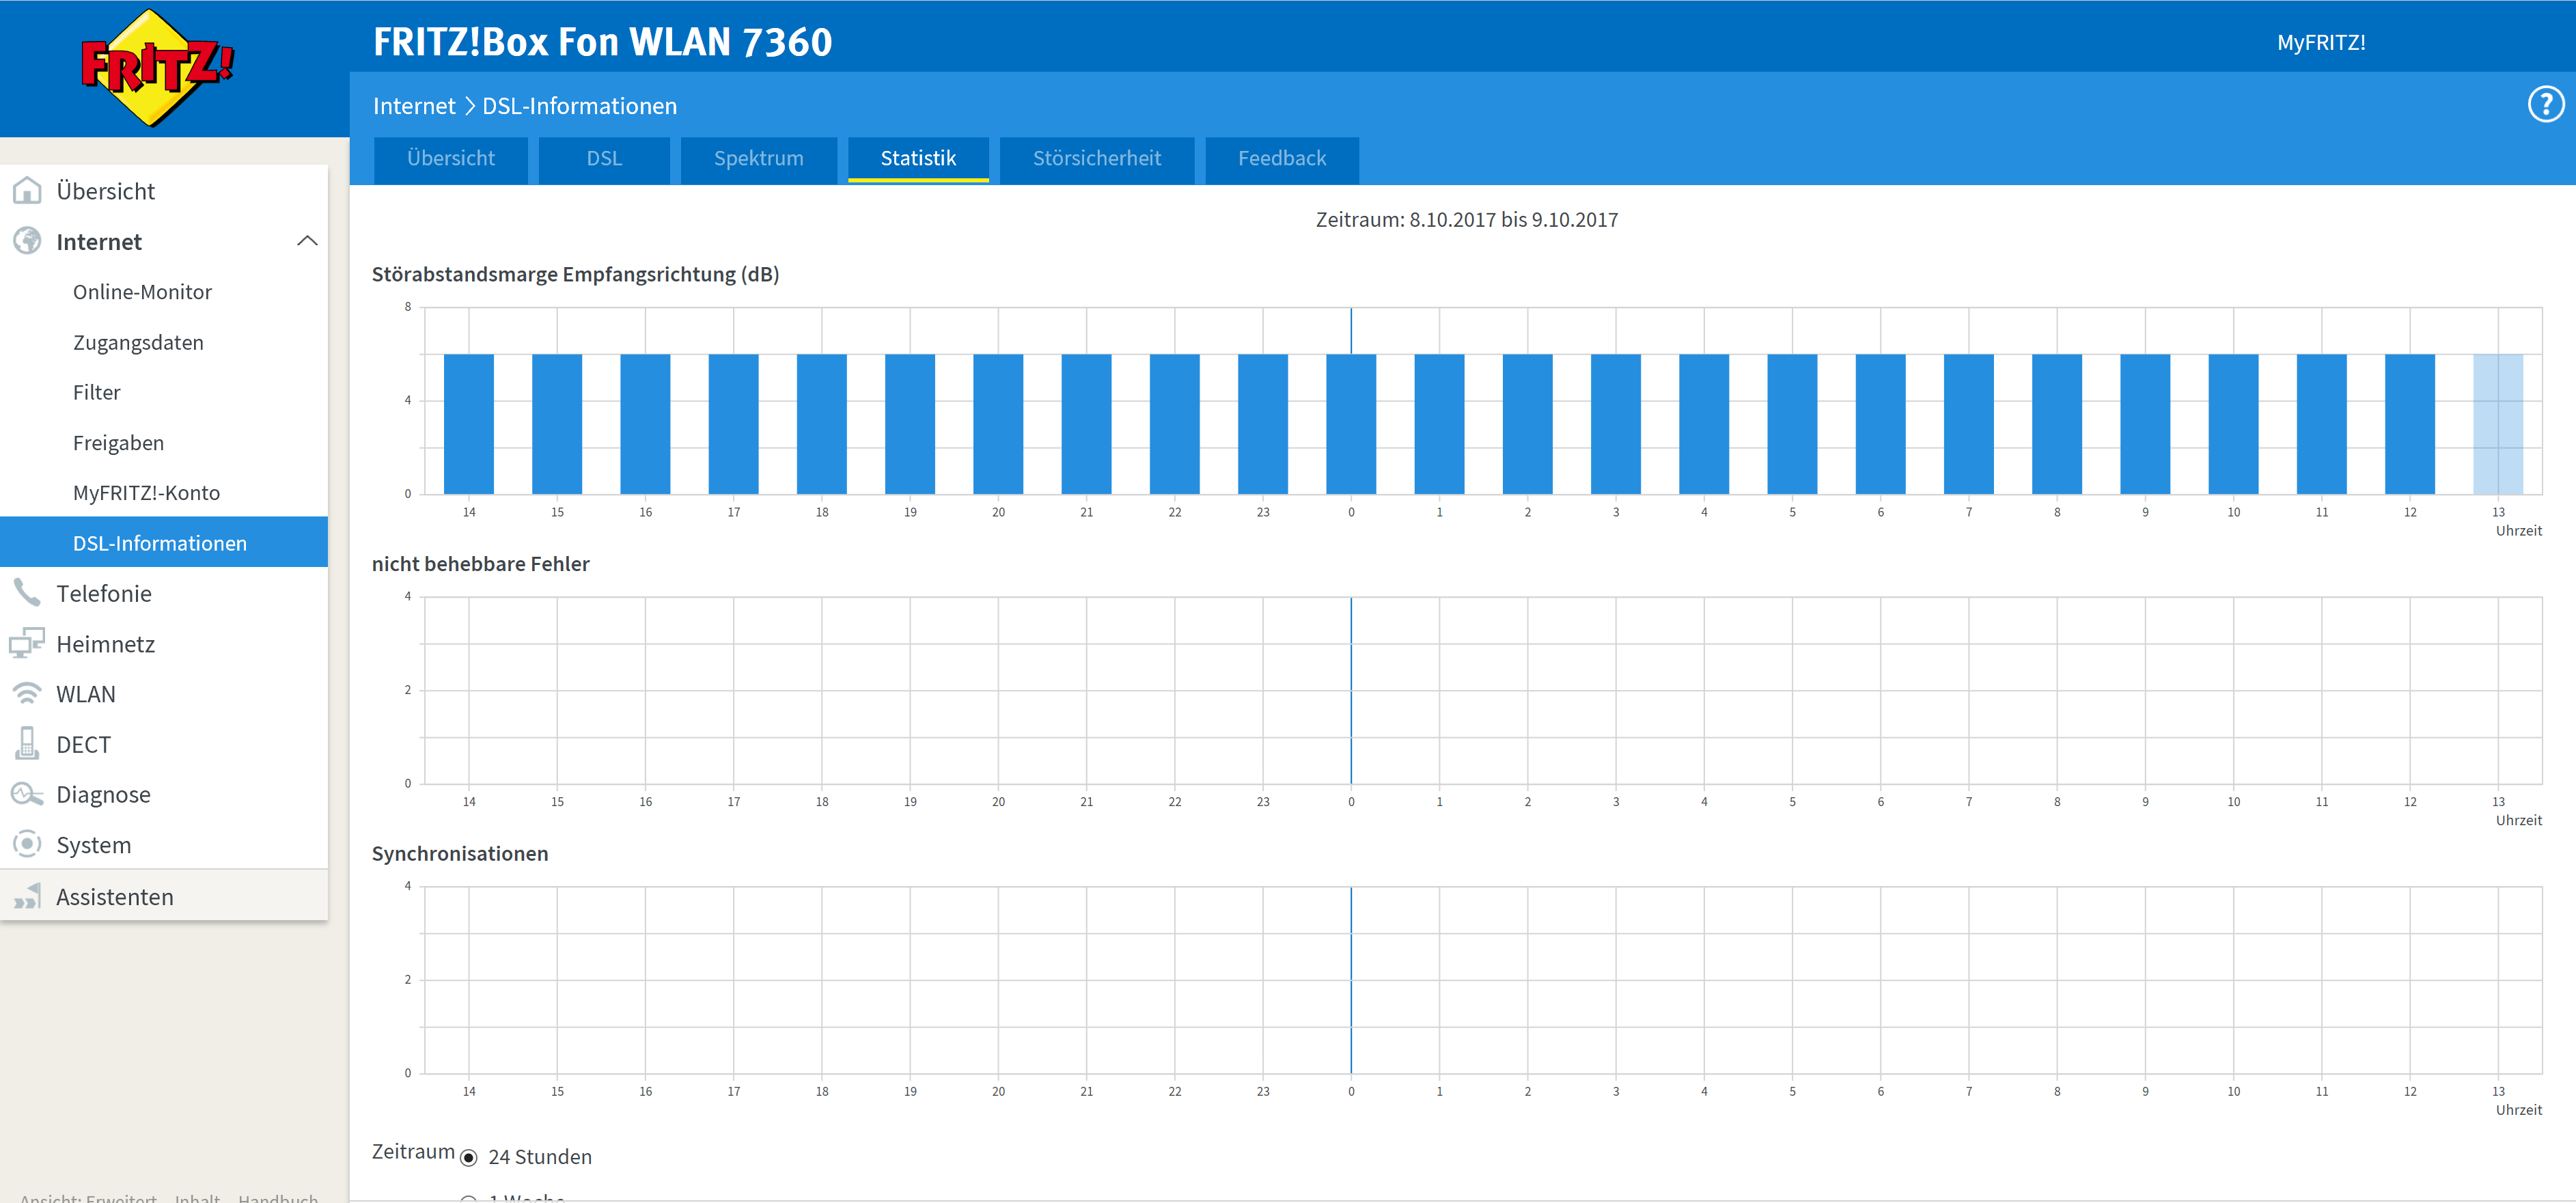Switch to the Spektrum tab

pyautogui.click(x=758, y=159)
